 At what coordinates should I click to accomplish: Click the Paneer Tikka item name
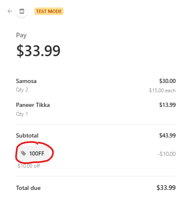pyautogui.click(x=33, y=105)
